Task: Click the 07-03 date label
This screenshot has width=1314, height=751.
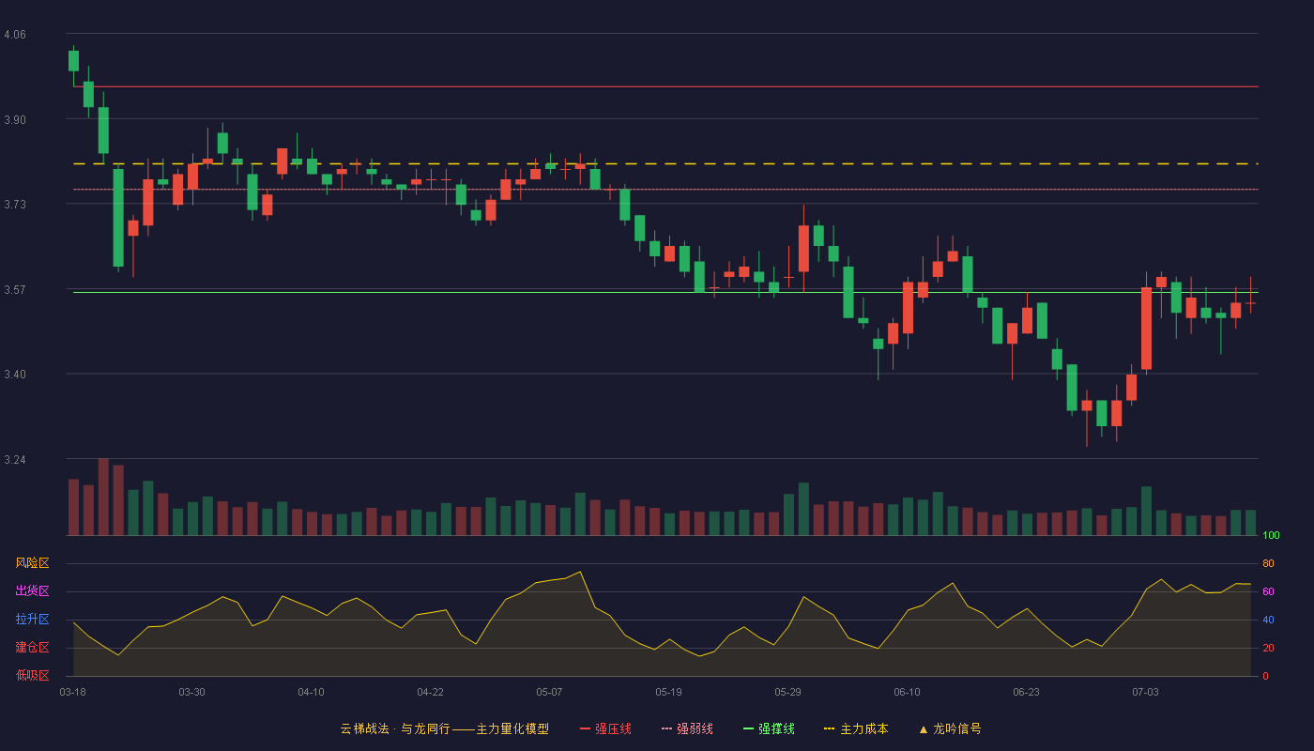Action: 1145,692
